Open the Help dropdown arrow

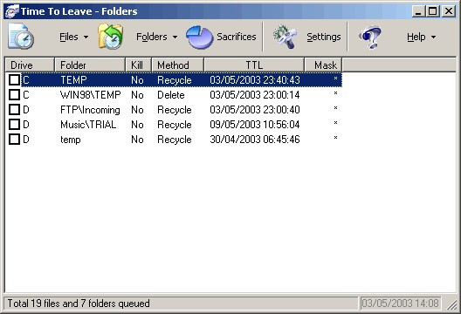pyautogui.click(x=433, y=37)
